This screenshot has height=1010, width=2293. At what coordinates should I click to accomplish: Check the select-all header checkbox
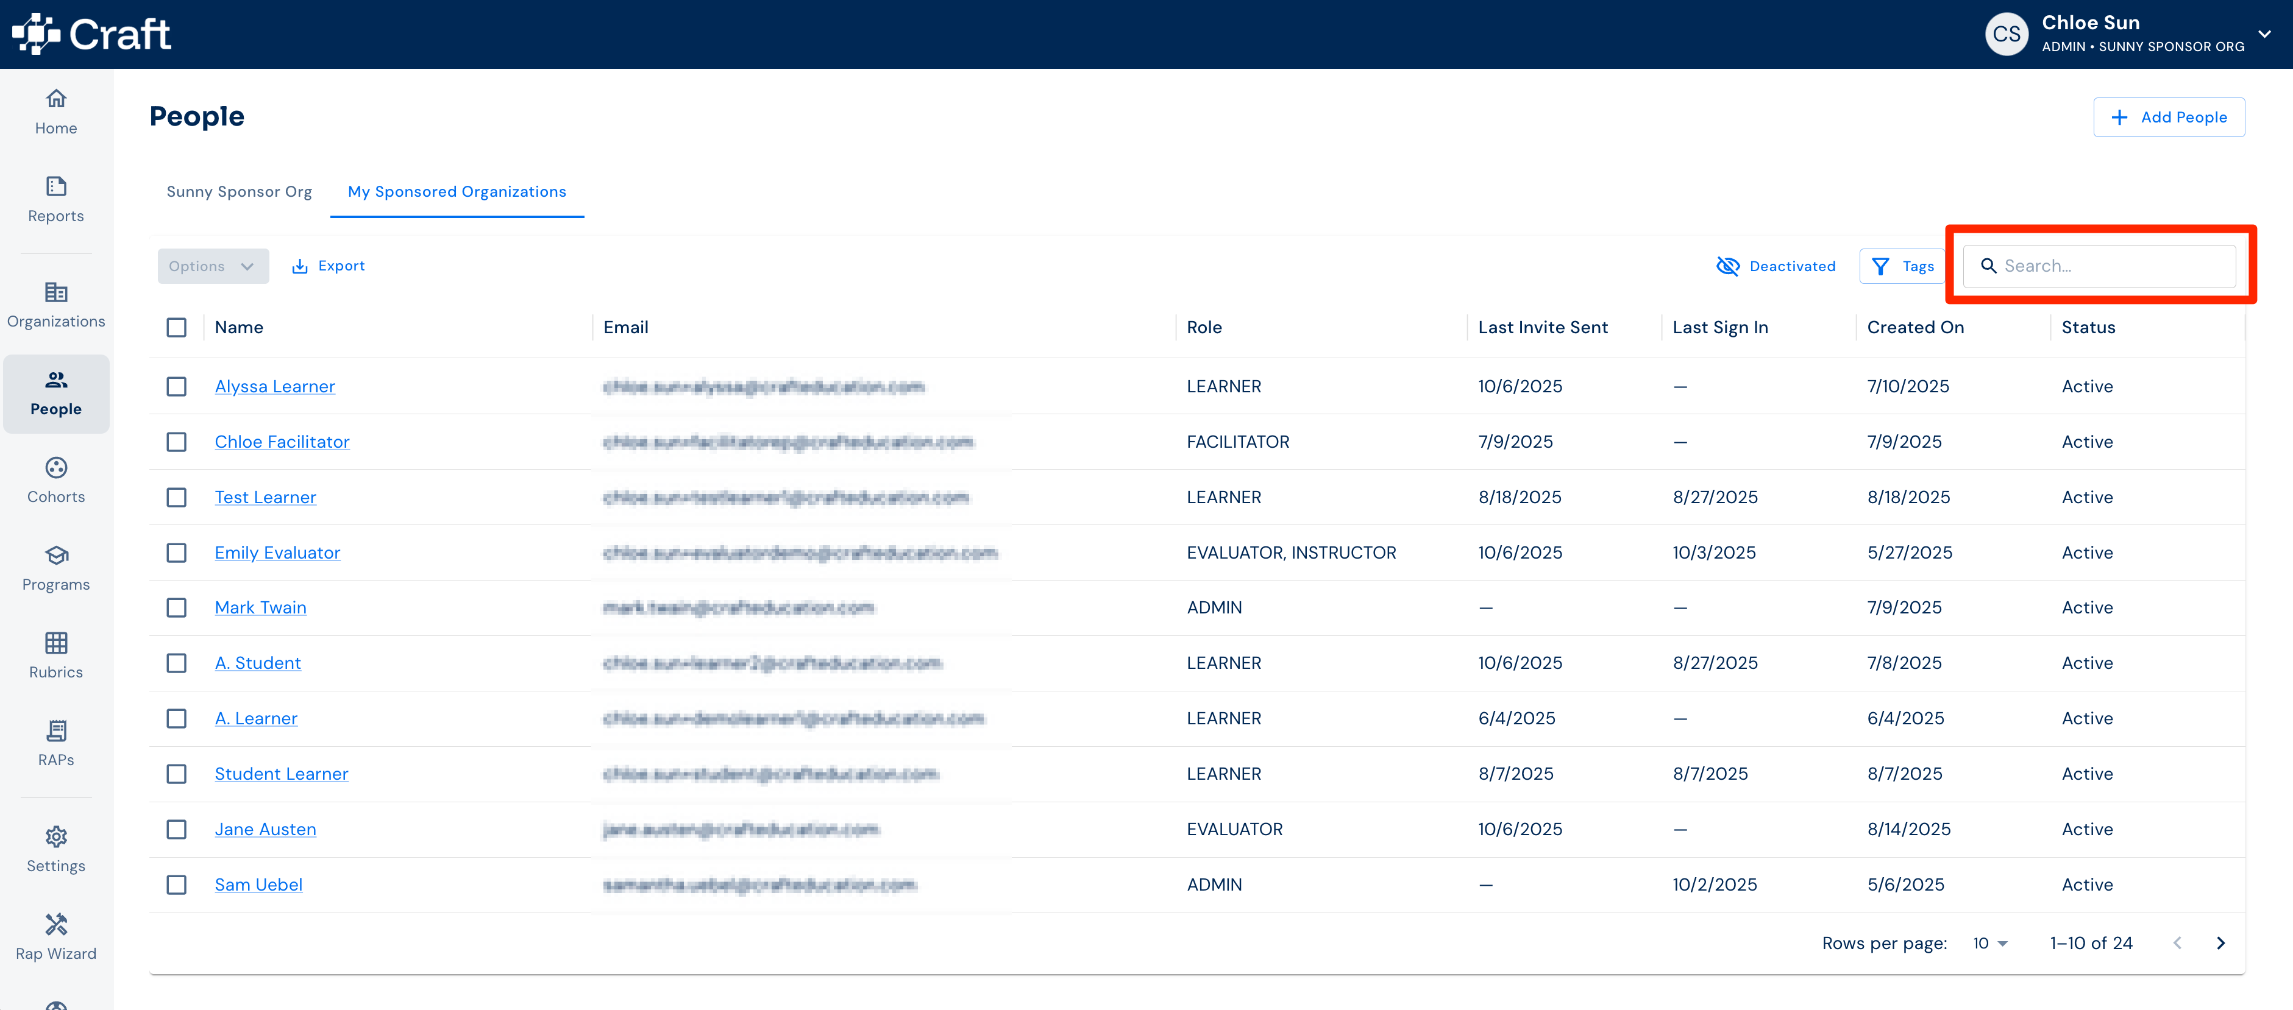click(x=176, y=328)
